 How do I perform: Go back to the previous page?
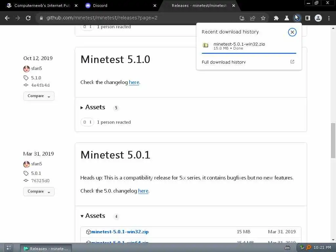[7, 18]
